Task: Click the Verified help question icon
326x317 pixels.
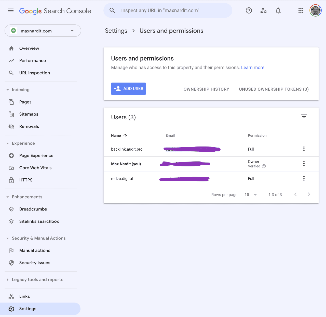Action: coord(264,166)
